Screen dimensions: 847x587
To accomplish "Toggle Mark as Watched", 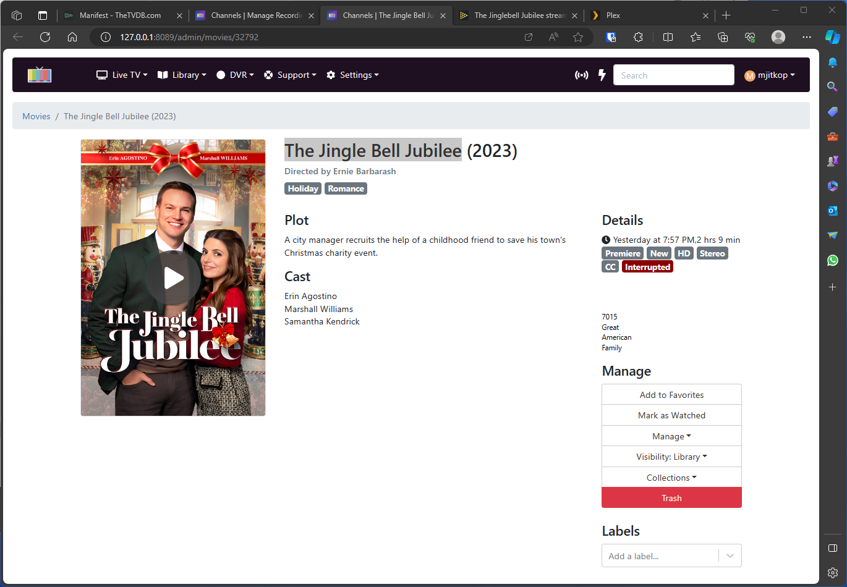I will [671, 415].
